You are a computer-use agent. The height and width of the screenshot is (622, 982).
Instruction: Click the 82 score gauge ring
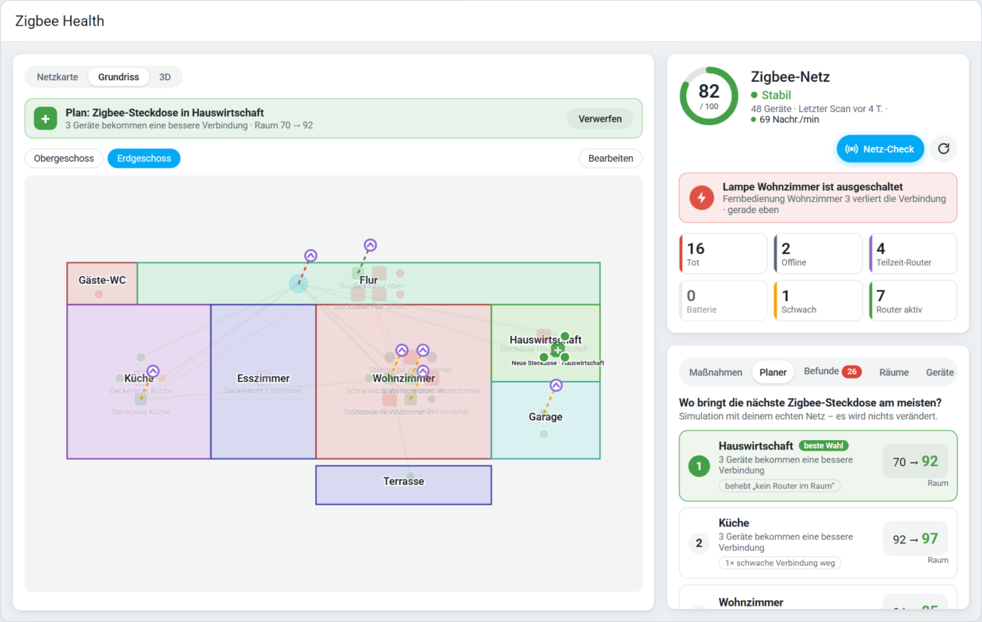(x=709, y=96)
